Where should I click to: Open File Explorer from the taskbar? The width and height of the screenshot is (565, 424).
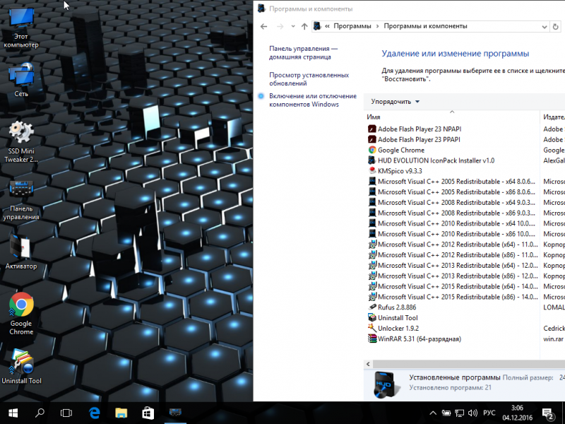[x=121, y=413]
